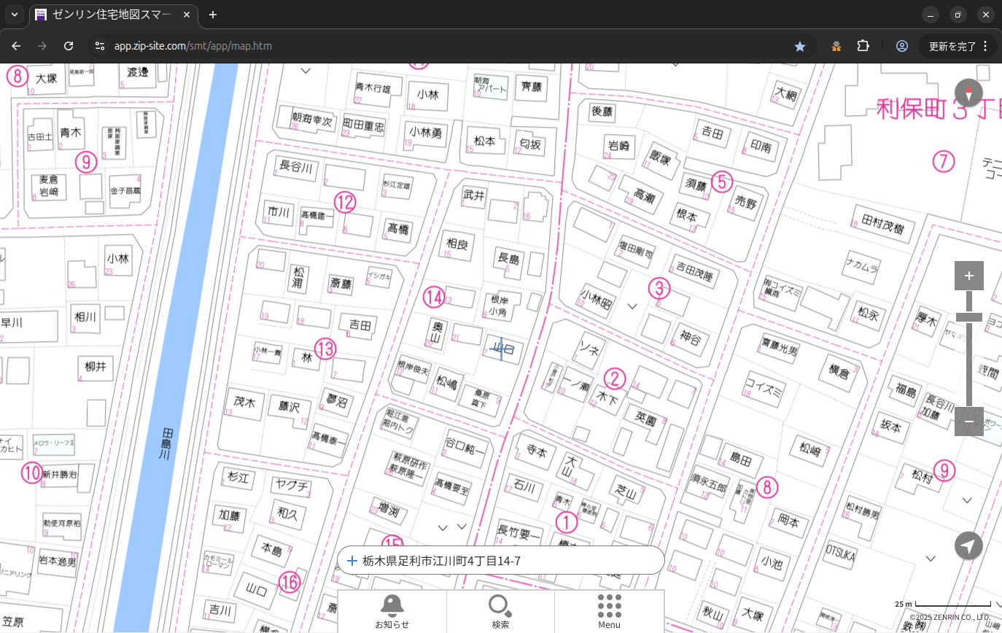Select the ゼンリン住宅地図 browser tab
This screenshot has height=633, width=1002.
point(113,15)
